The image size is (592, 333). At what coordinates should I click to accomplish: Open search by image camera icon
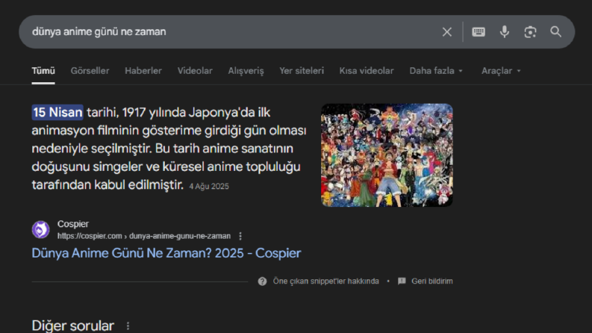[x=530, y=32]
